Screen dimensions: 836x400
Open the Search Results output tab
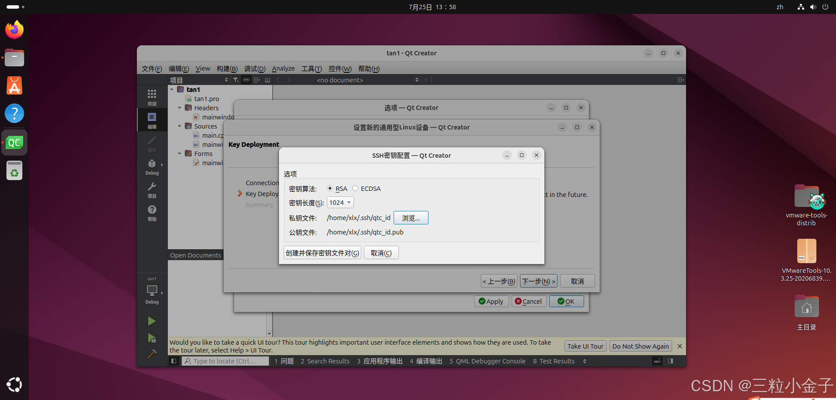[x=325, y=361]
